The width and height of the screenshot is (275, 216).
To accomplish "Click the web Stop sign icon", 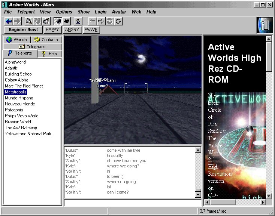I will click(110, 21).
